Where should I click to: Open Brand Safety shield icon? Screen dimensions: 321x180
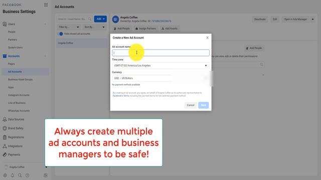pos(5,128)
